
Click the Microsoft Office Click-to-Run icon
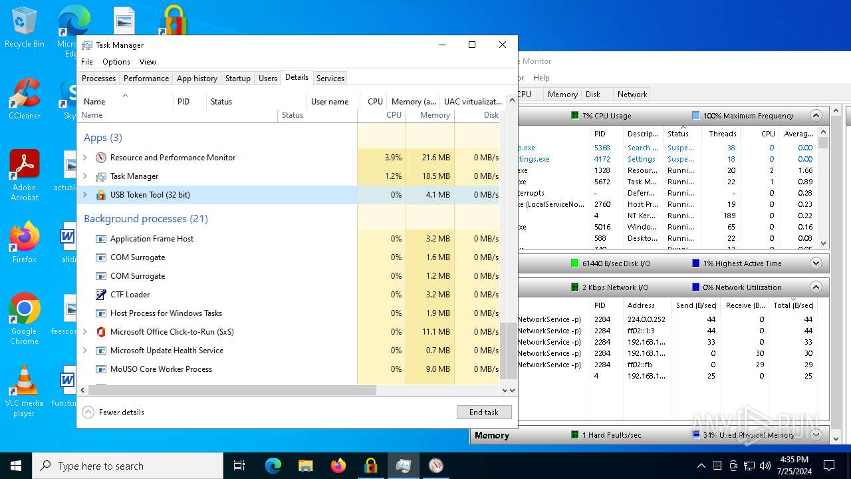point(101,332)
